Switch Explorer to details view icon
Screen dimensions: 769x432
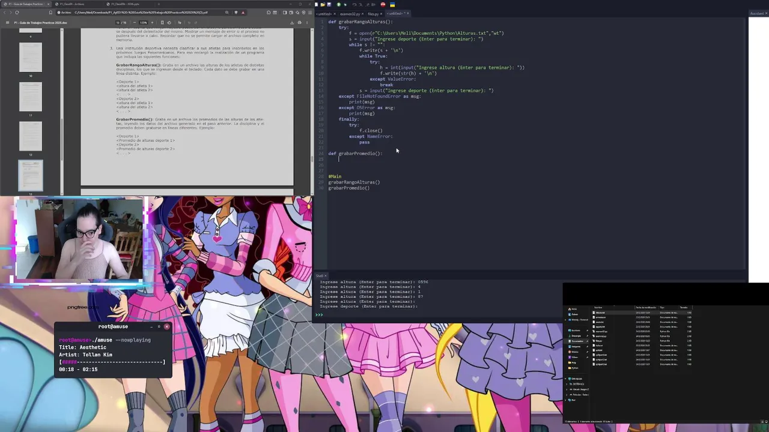point(762,421)
